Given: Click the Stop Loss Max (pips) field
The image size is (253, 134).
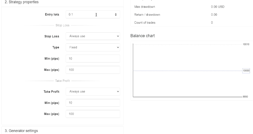Looking at the screenshot, I should (93, 70).
